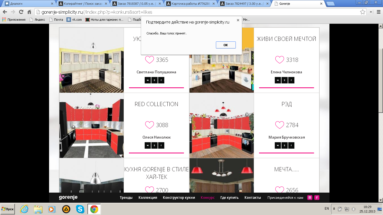The width and height of the screenshot is (383, 215).
Task: Open a new browser tab
Action: point(330,4)
